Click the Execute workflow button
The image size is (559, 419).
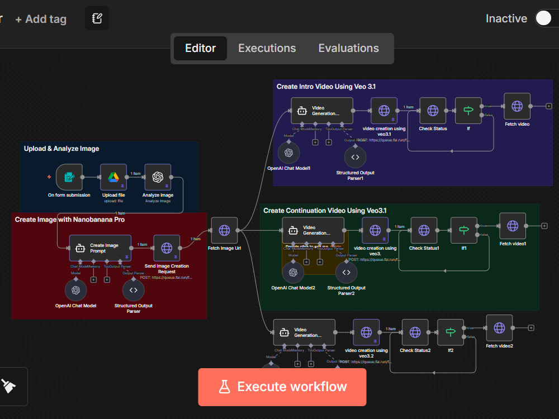coord(282,387)
